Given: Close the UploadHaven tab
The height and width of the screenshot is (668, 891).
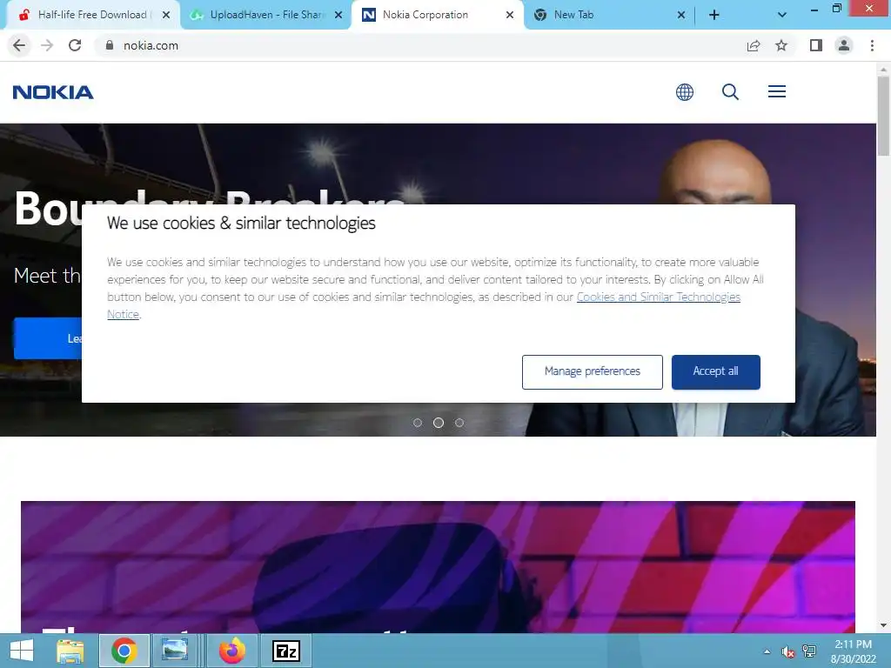Looking at the screenshot, I should pyautogui.click(x=338, y=16).
